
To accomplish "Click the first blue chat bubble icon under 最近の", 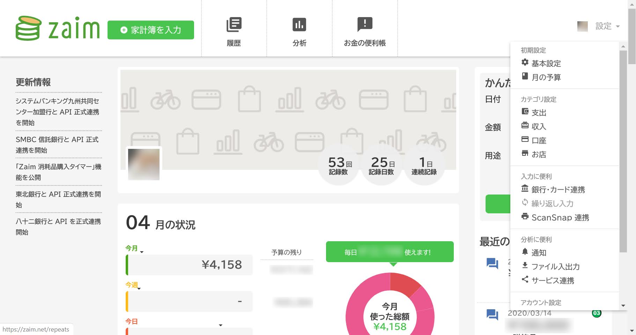I will (x=492, y=263).
